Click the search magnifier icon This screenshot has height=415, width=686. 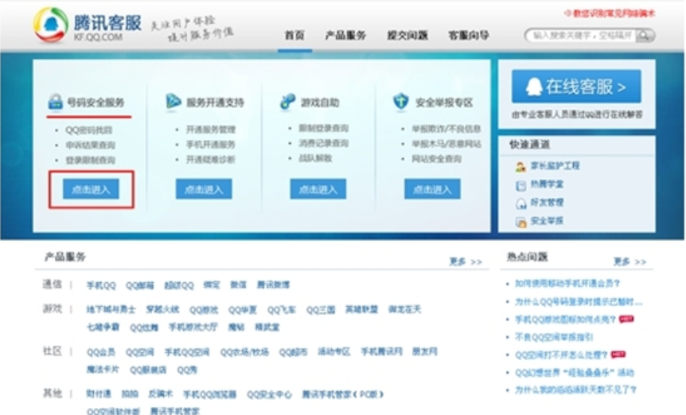(x=645, y=36)
